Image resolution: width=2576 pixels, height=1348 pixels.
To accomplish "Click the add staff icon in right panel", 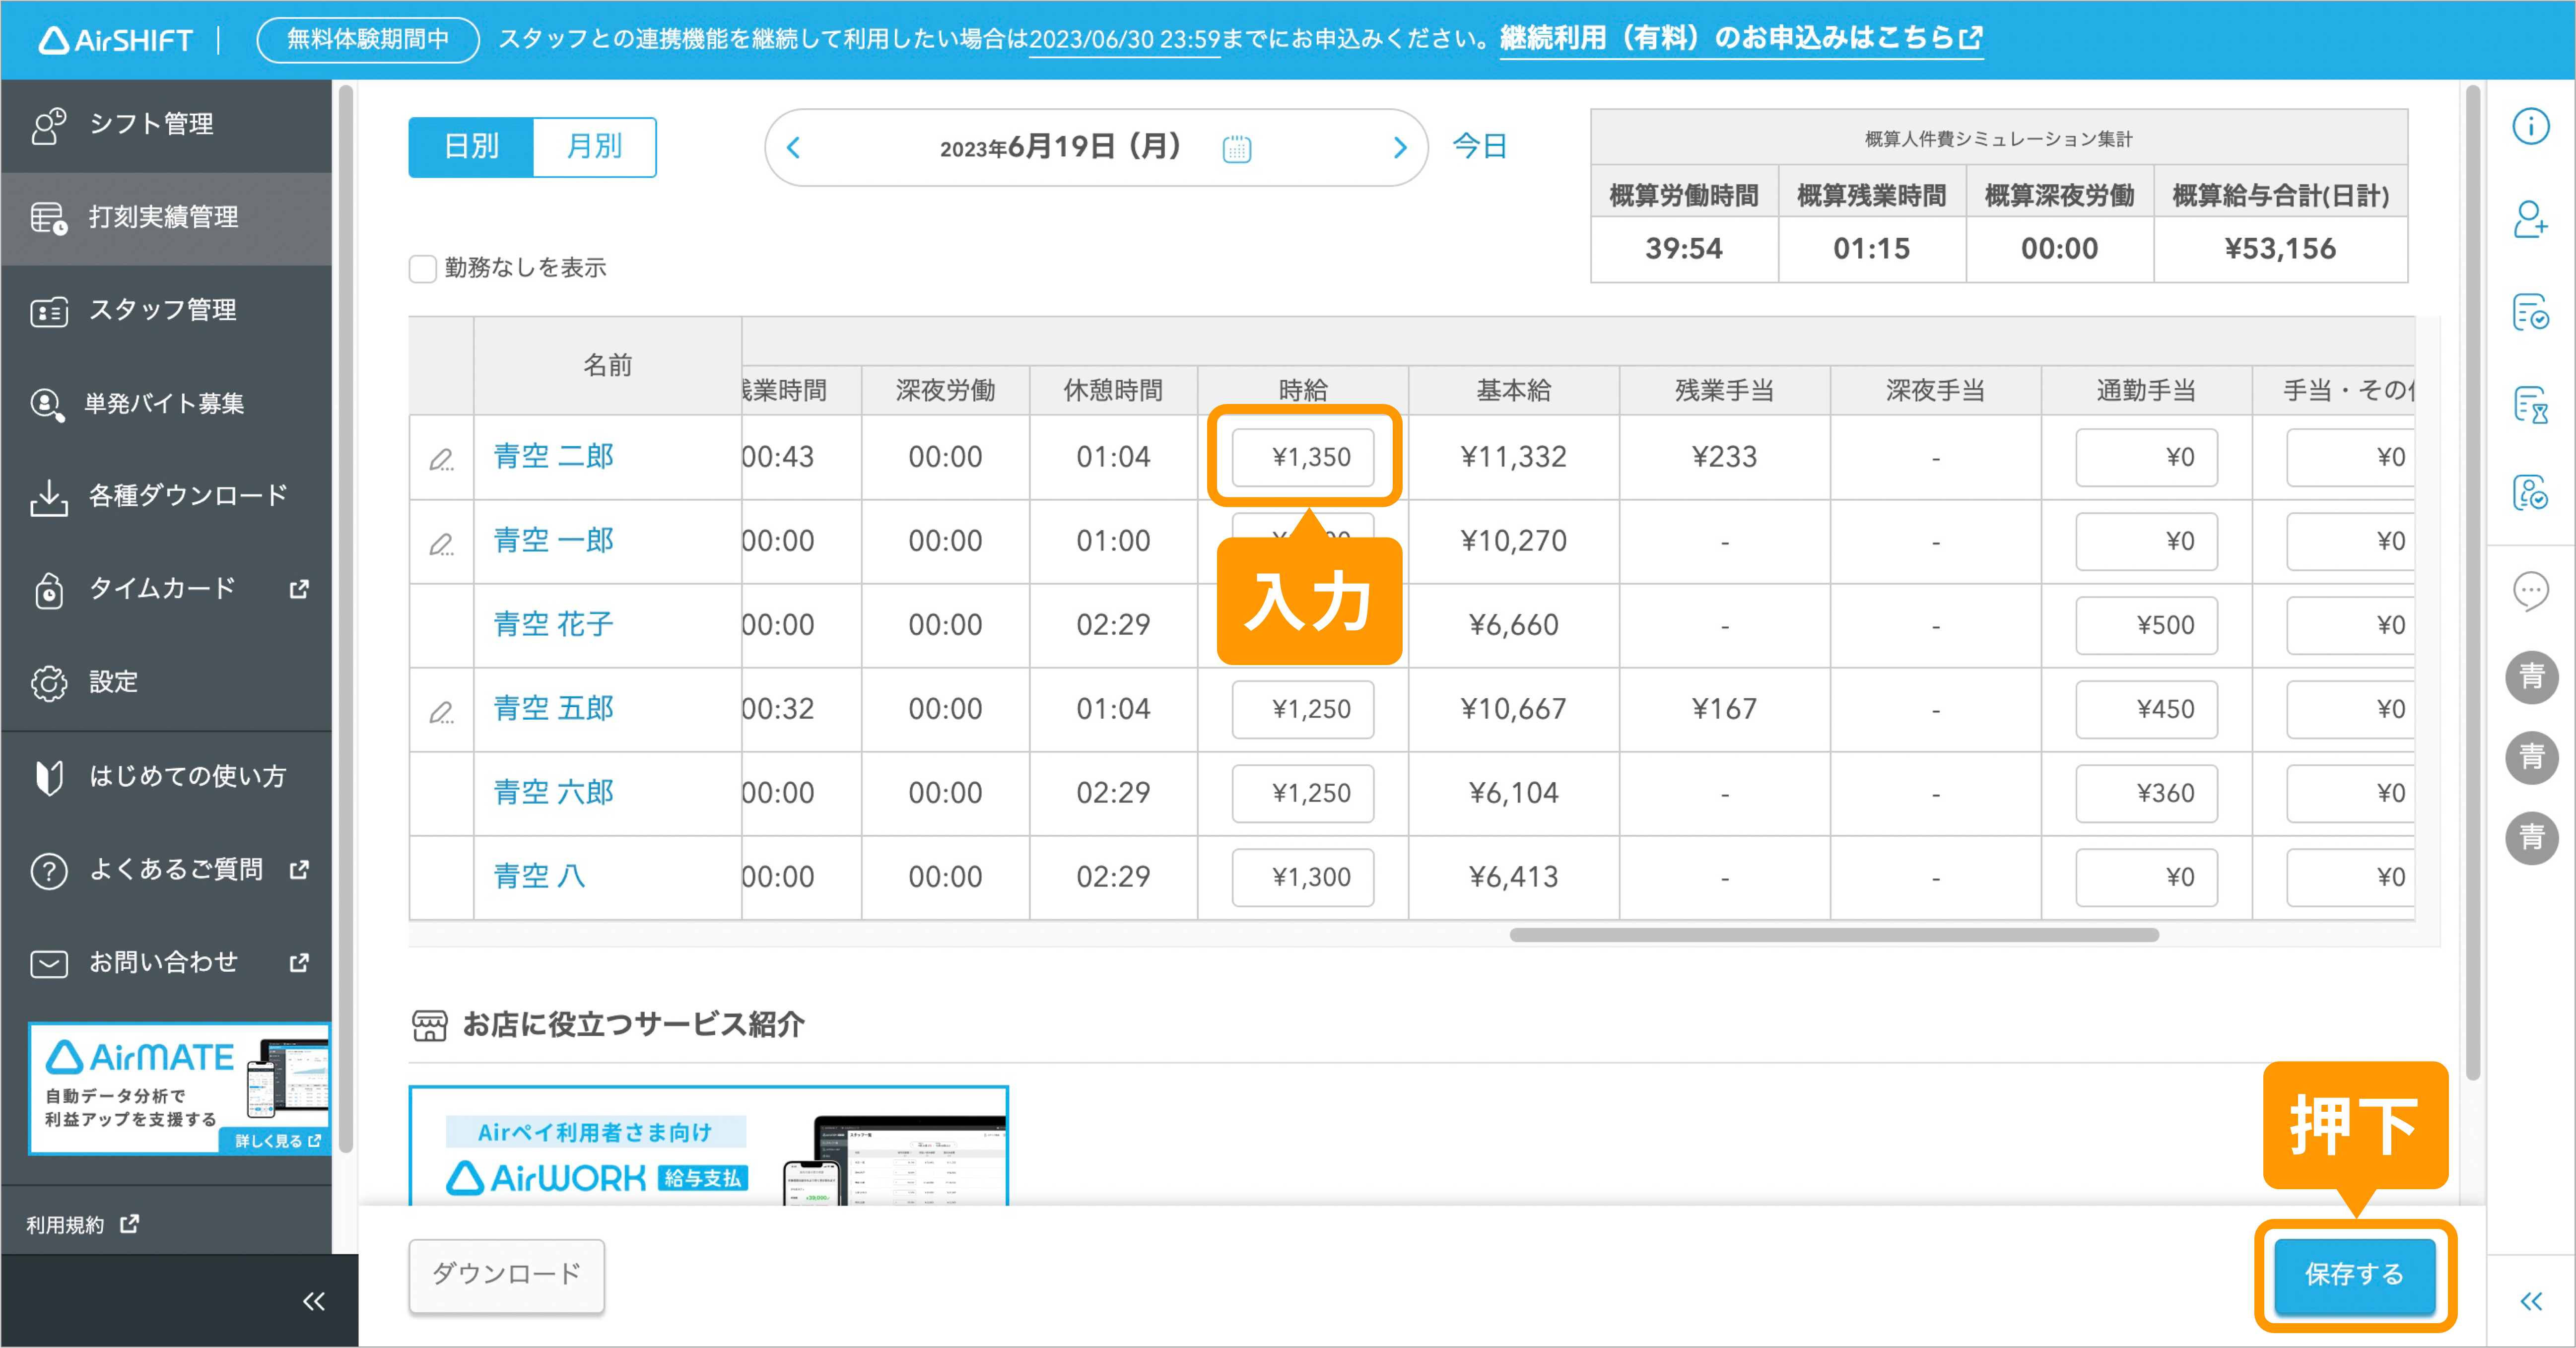I will [2531, 219].
